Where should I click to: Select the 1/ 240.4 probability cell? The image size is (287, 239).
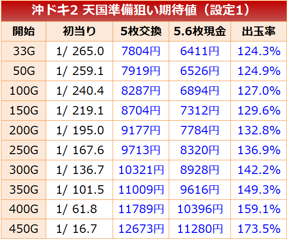(x=80, y=91)
